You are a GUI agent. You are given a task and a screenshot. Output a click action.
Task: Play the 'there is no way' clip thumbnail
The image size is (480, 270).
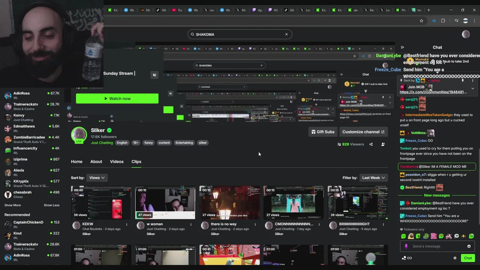click(229, 202)
